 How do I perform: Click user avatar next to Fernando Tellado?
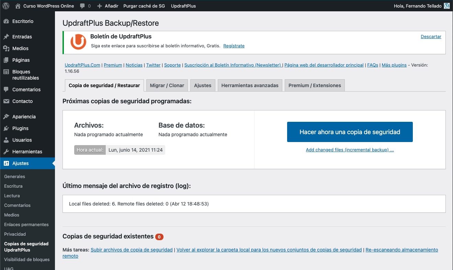(x=446, y=6)
